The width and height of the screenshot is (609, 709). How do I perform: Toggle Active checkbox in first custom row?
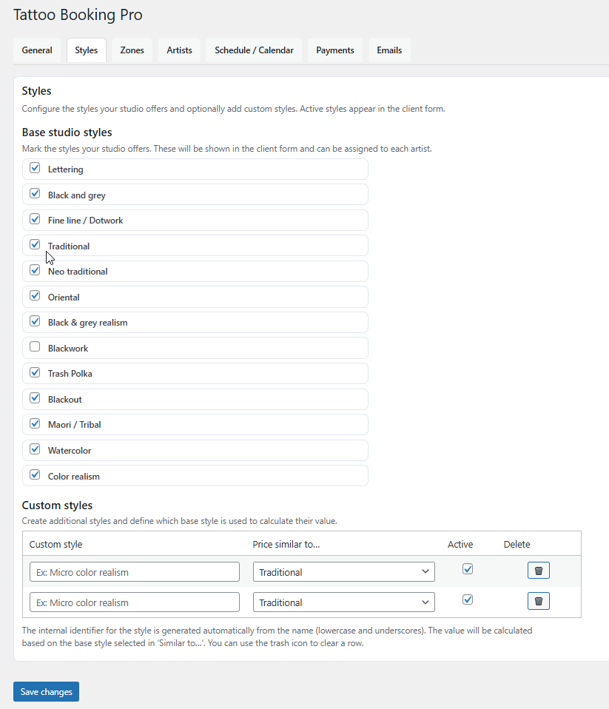pyautogui.click(x=467, y=569)
